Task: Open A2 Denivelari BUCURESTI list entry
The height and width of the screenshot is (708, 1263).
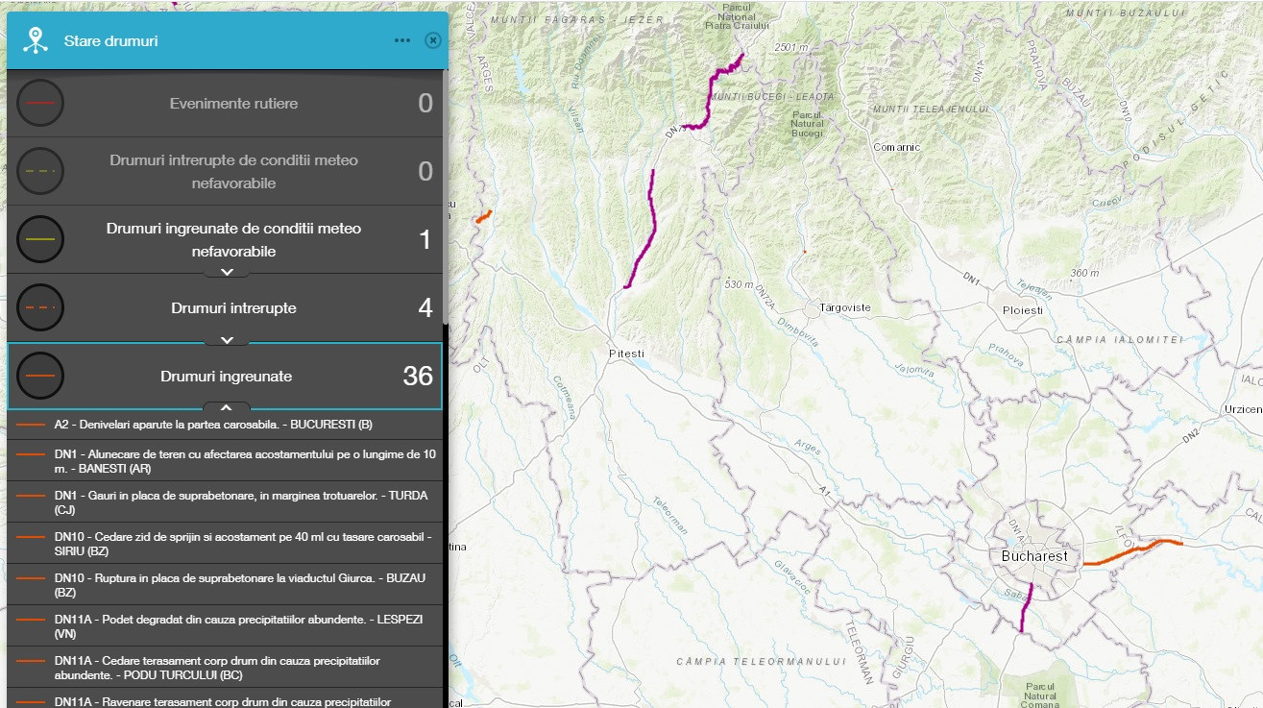Action: click(x=213, y=424)
